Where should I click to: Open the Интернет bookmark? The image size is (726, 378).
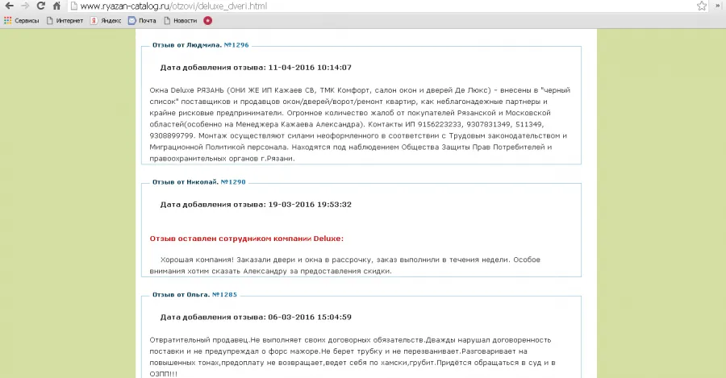[x=65, y=21]
